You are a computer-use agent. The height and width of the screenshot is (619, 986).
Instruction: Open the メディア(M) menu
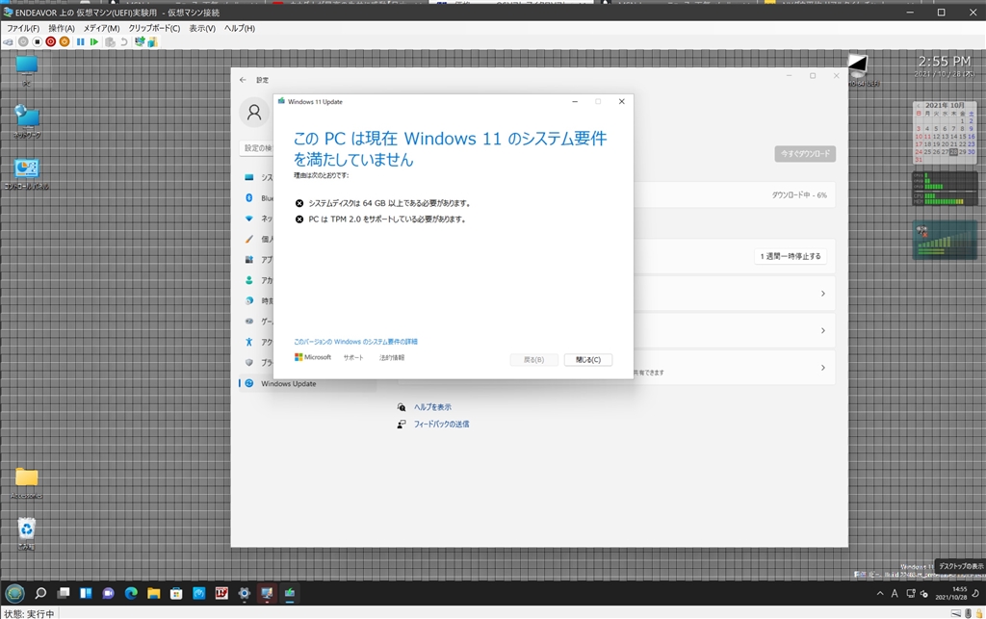101,28
